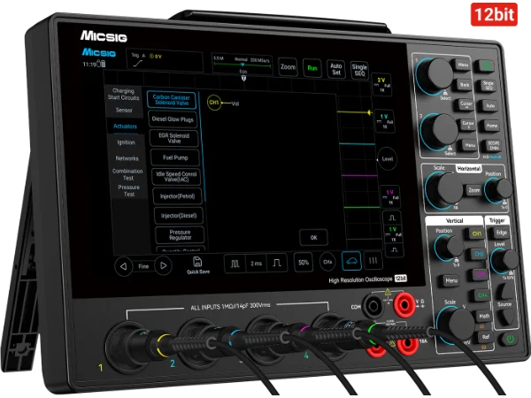
Task: Toggle the hardware Ref button
Action: point(486,337)
